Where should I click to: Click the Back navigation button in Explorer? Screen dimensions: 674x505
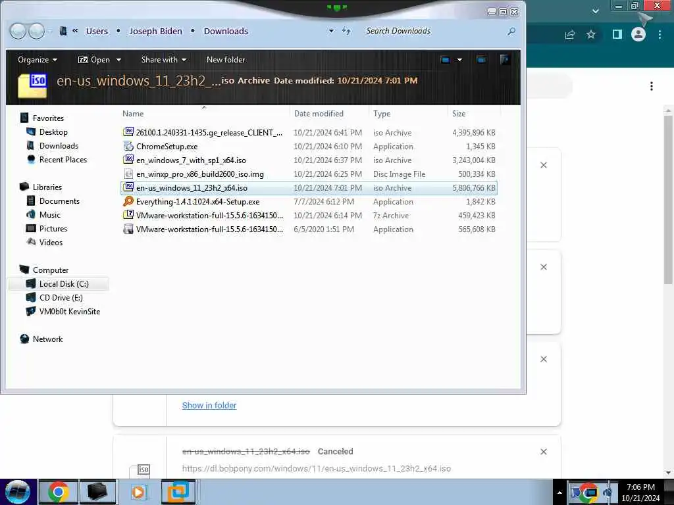point(18,31)
